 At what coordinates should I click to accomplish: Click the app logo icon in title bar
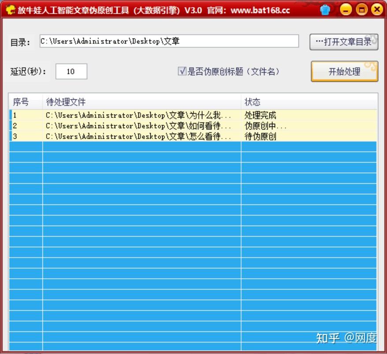[x=11, y=10]
